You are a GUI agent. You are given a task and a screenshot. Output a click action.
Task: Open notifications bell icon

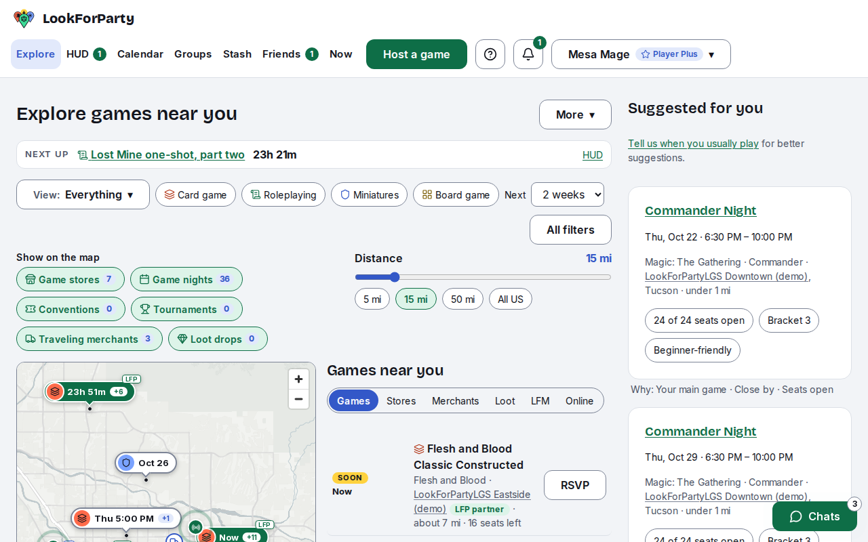click(528, 54)
